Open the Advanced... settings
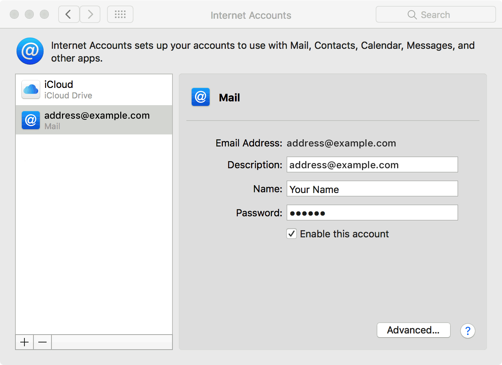Viewport: 502px width, 365px height. tap(413, 330)
